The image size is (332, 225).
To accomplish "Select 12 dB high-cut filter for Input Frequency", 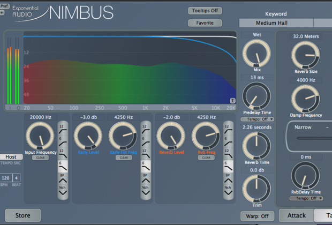I will [x=63, y=154].
